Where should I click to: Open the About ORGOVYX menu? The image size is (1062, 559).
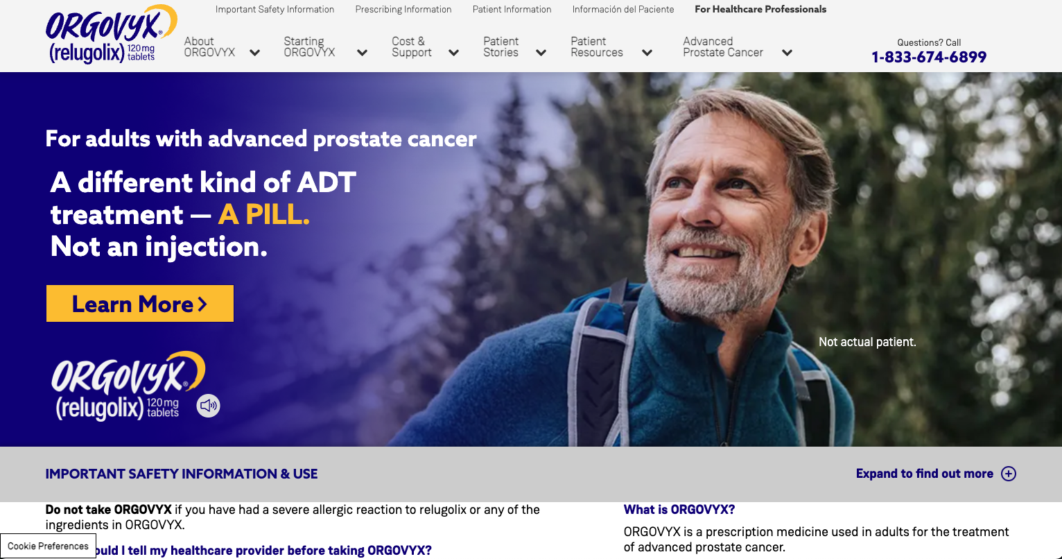tap(209, 47)
